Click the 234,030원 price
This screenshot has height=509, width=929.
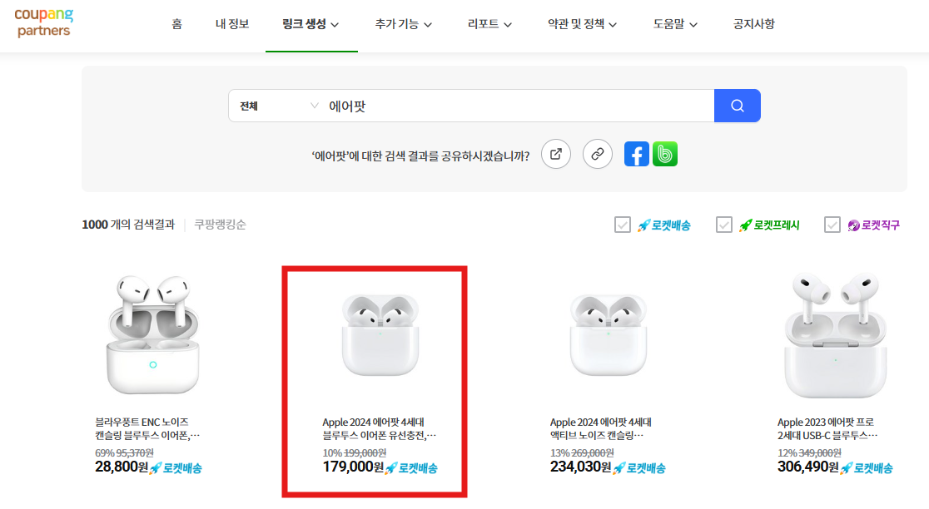(x=581, y=467)
